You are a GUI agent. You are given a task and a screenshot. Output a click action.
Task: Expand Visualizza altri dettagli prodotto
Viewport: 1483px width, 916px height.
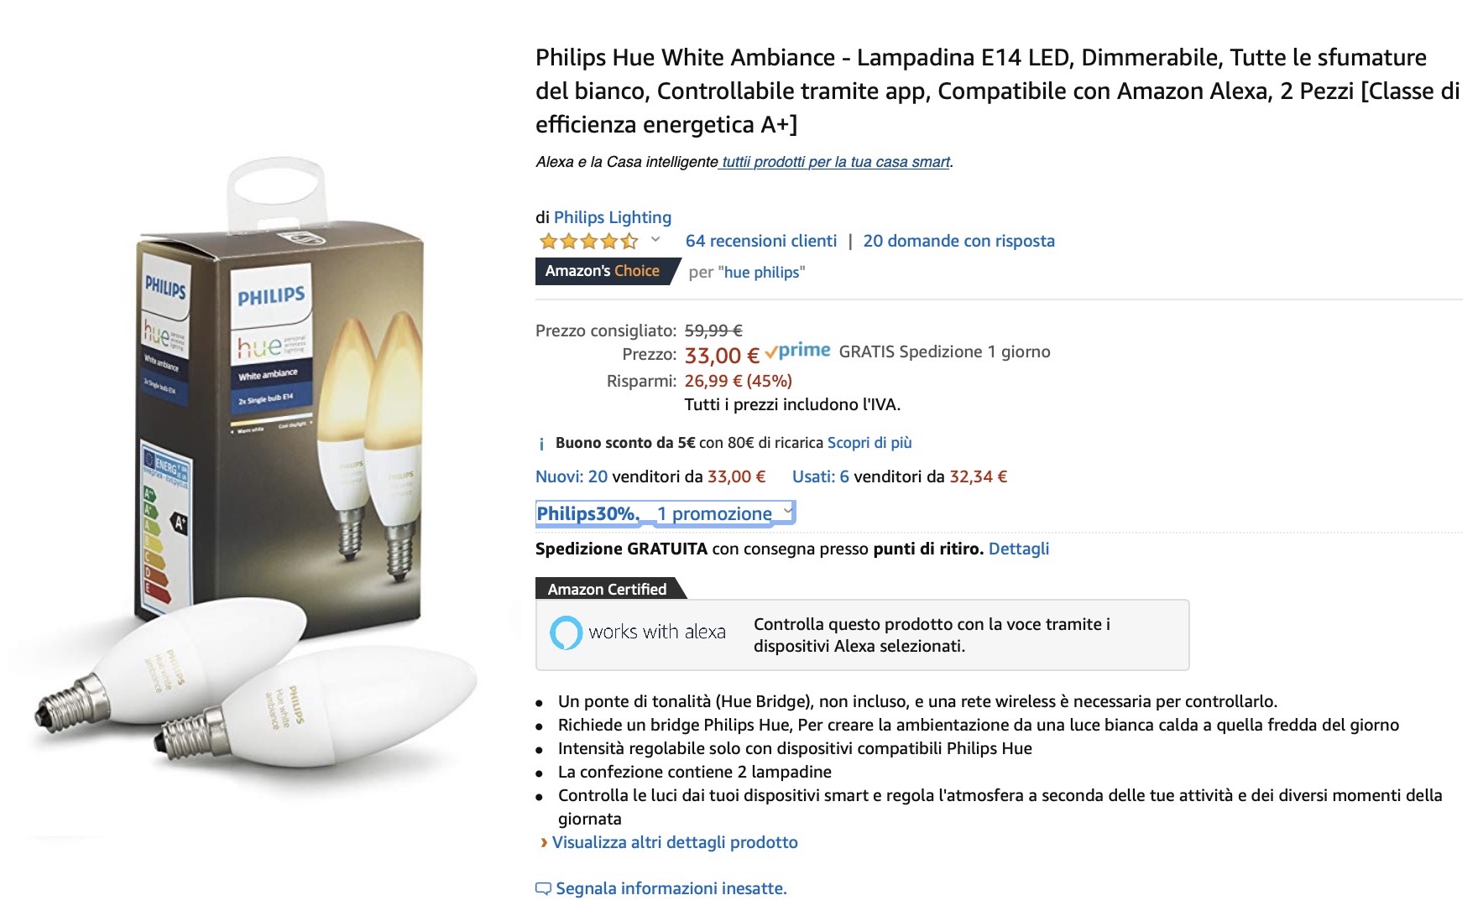coord(675,842)
